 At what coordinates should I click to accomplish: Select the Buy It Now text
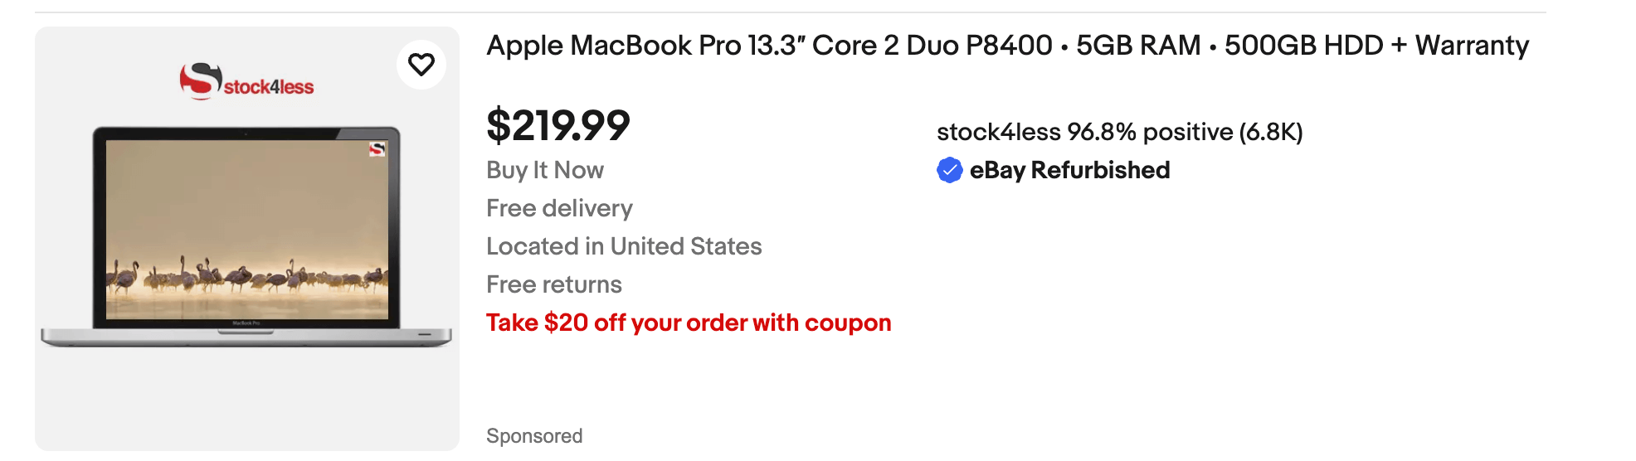click(544, 170)
